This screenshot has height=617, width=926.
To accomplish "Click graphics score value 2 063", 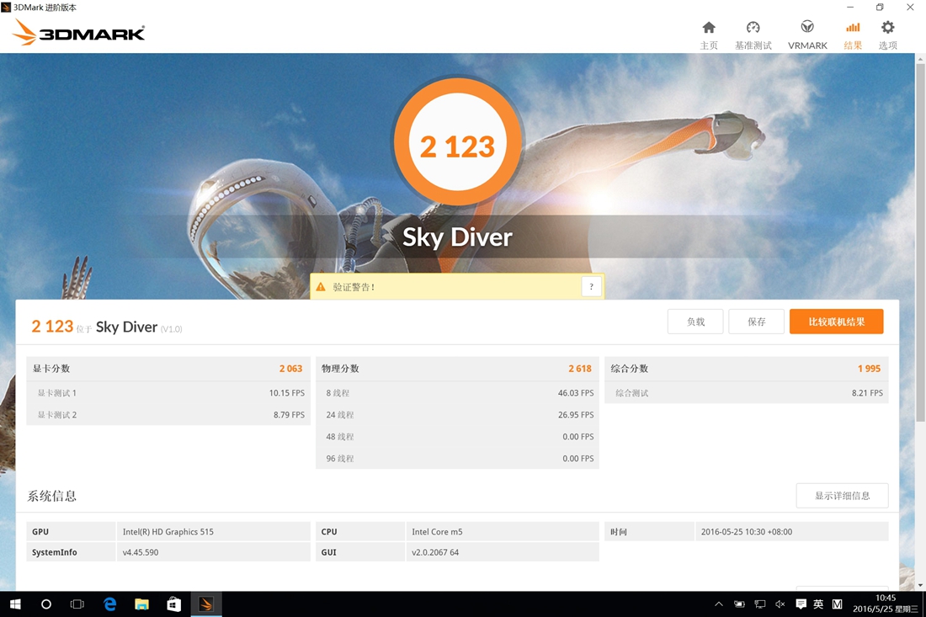I will 290,369.
